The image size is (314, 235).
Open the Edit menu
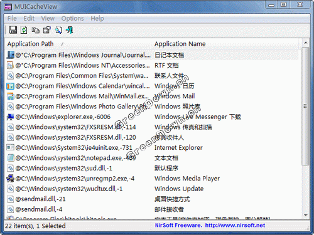click(x=29, y=18)
